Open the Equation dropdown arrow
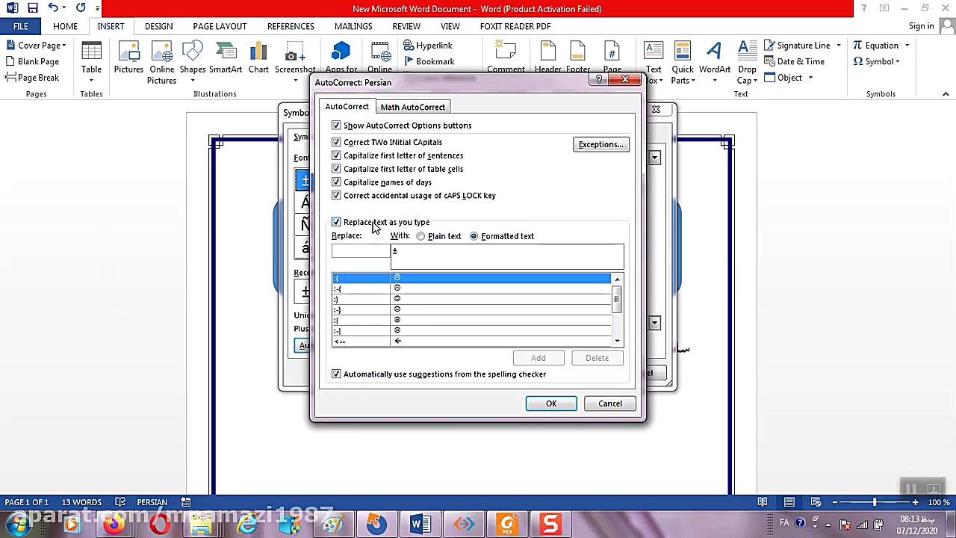Viewport: 956px width, 538px height. point(905,46)
